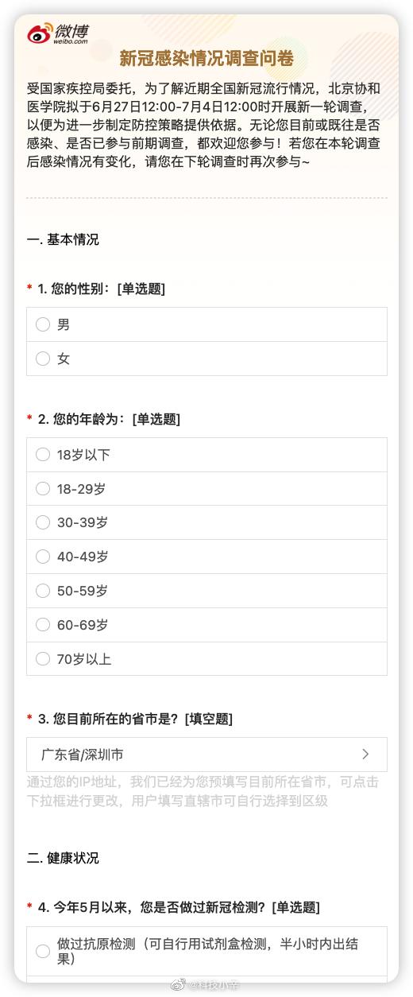Choose the 18岁以下 age option

point(206,455)
